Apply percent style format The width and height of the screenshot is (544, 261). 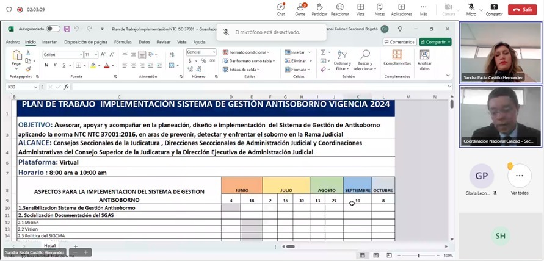click(203, 60)
